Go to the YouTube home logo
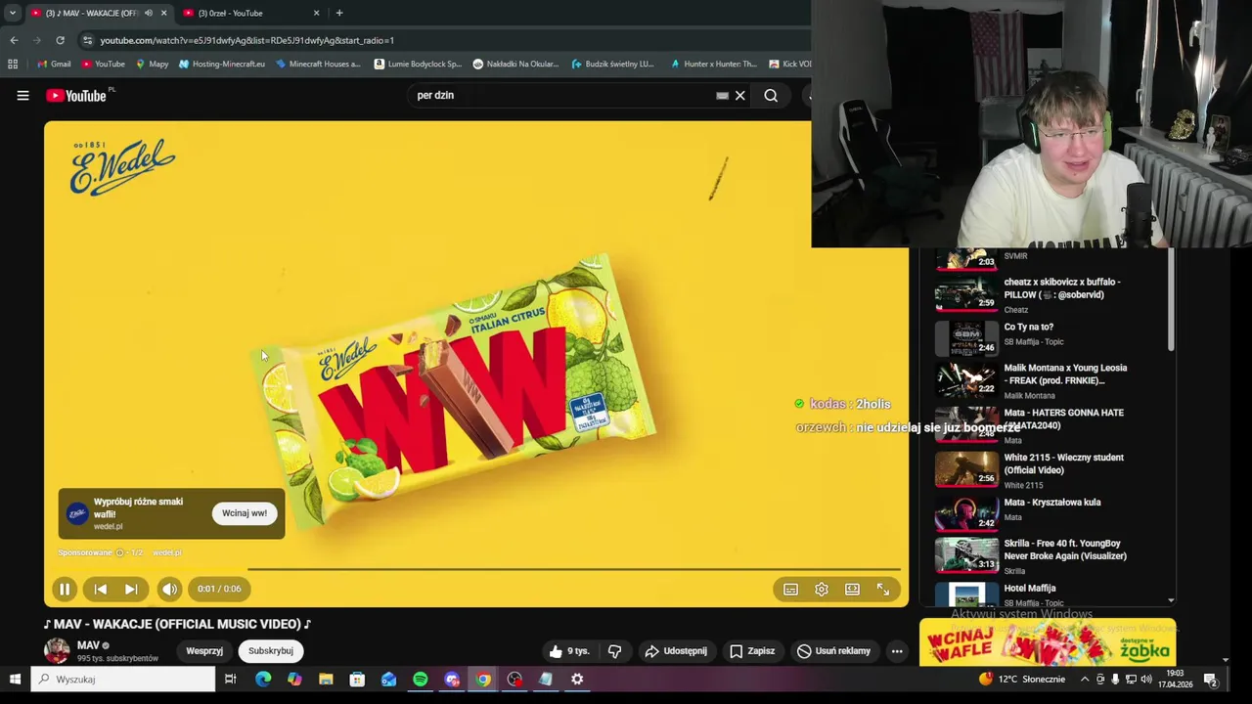The height and width of the screenshot is (704, 1252). coord(76,95)
